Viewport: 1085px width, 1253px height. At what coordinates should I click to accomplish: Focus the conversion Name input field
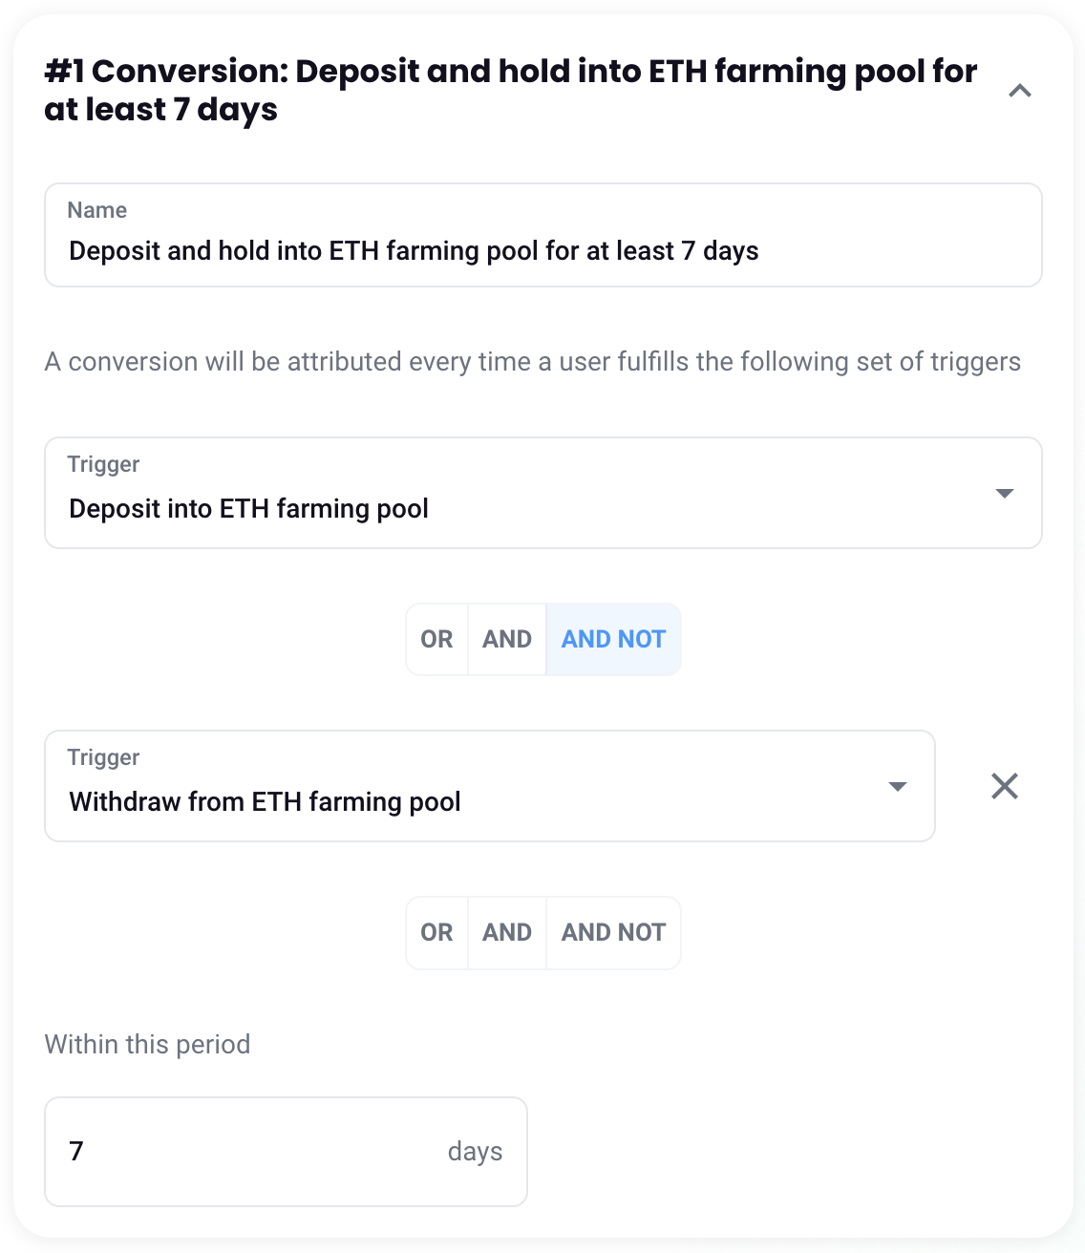click(542, 251)
